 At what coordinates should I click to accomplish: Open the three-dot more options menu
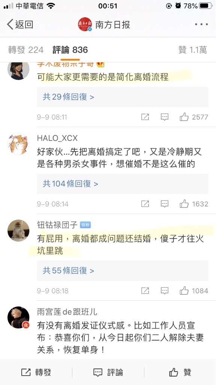pyautogui.click(x=201, y=24)
